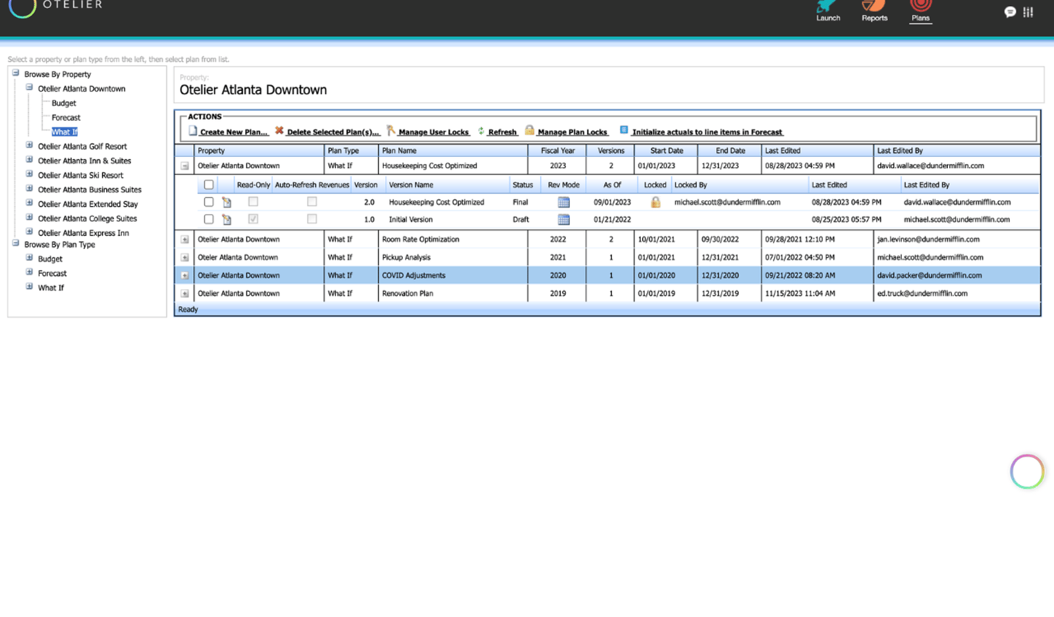Image resolution: width=1054 pixels, height=617 pixels.
Task: Click the red X delete plans icon
Action: [x=279, y=130]
